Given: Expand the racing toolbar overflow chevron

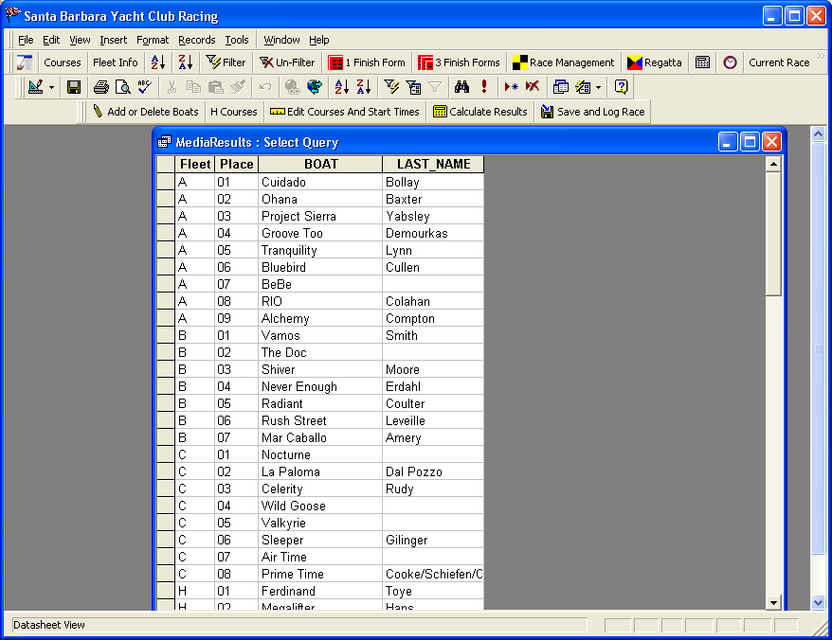Looking at the screenshot, I should [x=821, y=56].
